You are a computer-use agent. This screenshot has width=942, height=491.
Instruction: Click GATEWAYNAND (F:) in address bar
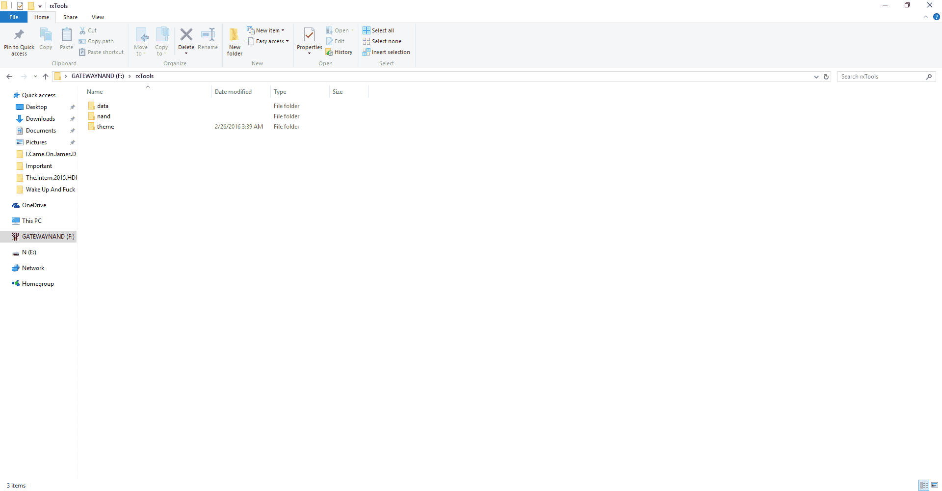[98, 76]
